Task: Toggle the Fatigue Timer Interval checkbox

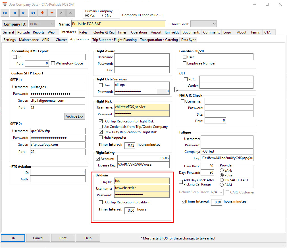Action: [x=184, y=201]
